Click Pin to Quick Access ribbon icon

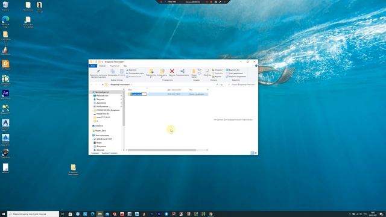pos(98,71)
